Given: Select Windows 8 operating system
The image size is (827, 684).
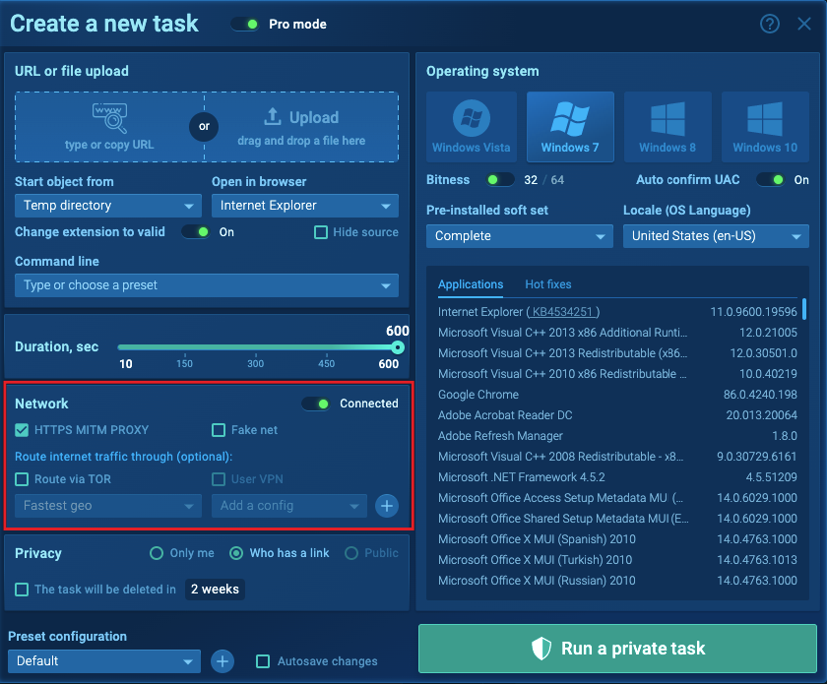Looking at the screenshot, I should point(668,127).
